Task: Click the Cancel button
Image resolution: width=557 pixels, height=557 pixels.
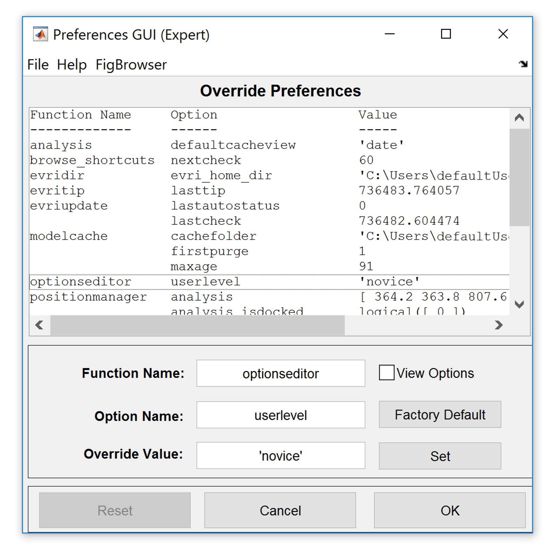Action: point(280,510)
